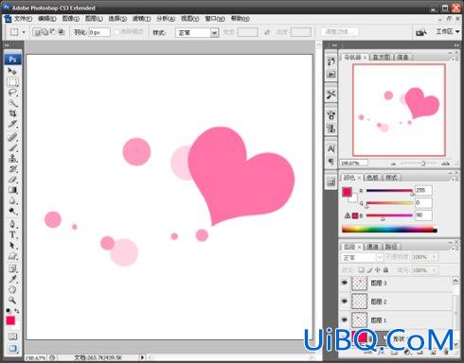Select the Hand tool
This screenshot has height=363, width=464.
(x=12, y=289)
